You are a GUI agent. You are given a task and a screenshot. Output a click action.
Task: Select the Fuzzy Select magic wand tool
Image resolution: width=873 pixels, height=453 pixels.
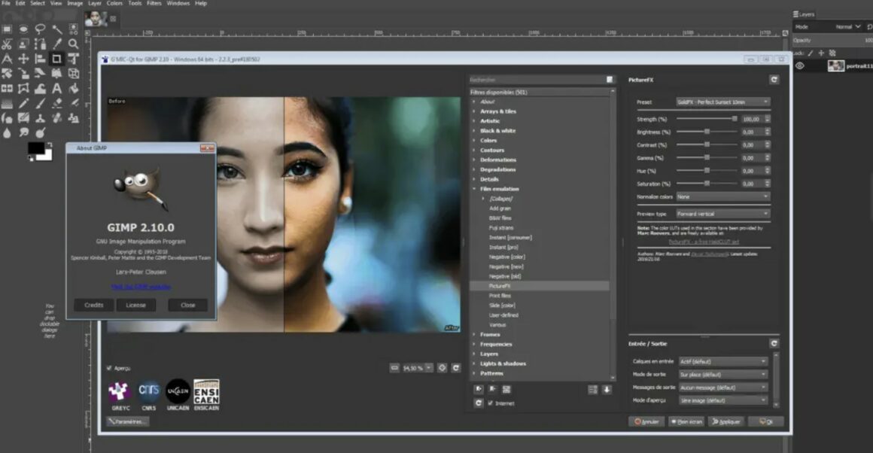[56, 29]
